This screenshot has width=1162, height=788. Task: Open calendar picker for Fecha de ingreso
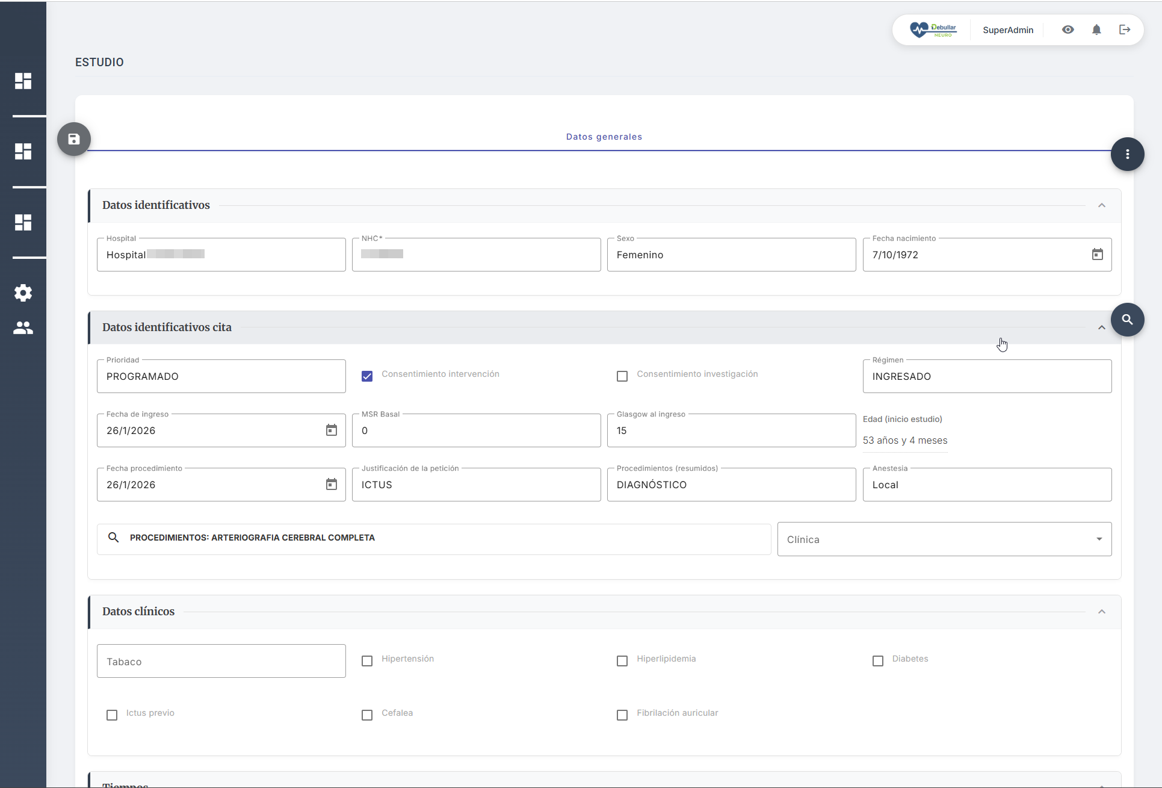click(x=331, y=430)
